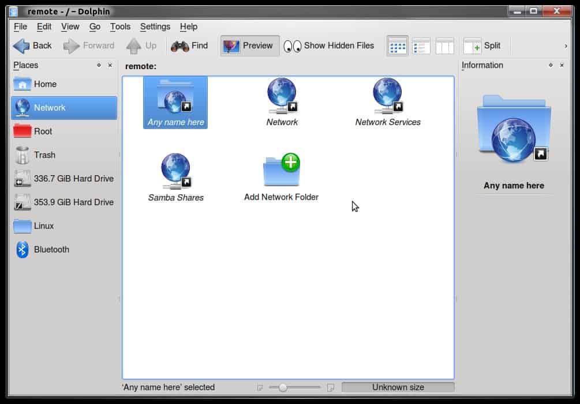The height and width of the screenshot is (404, 580).
Task: Go up one folder level
Action: click(141, 46)
